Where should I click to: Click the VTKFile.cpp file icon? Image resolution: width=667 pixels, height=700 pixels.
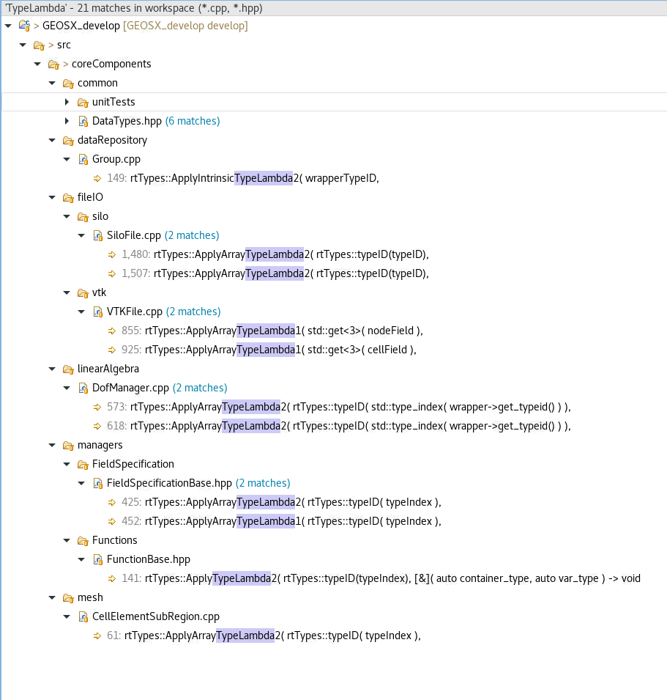click(97, 312)
